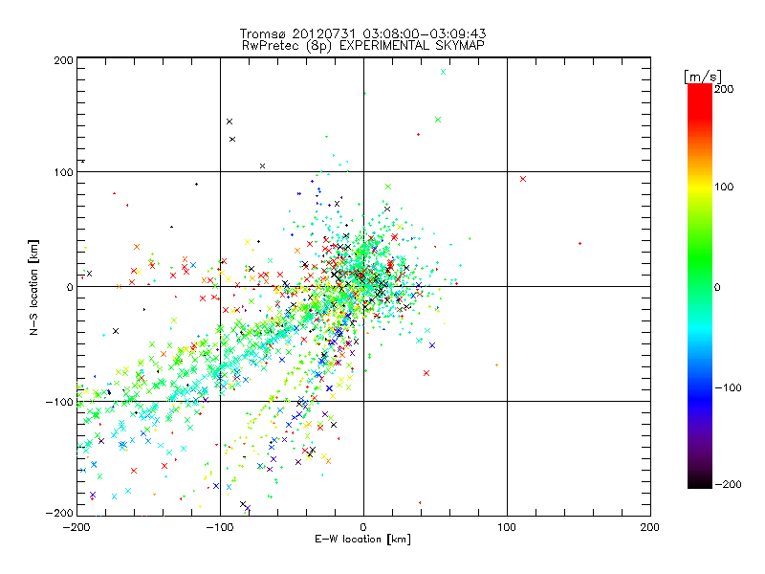Click the colorbar tick label '200'
This screenshot has width=765, height=574.
[x=724, y=89]
